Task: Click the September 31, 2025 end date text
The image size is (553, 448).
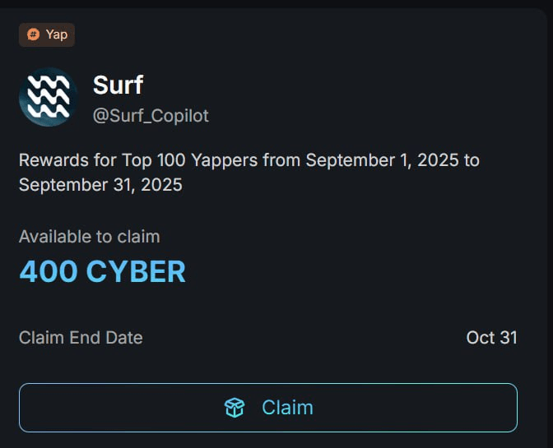Action: point(100,185)
